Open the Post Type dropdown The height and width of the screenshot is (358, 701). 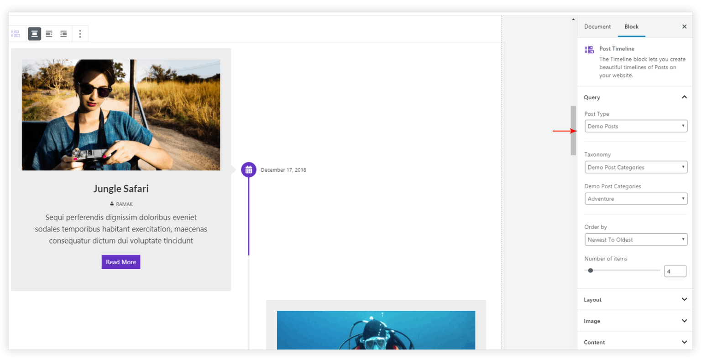click(636, 126)
